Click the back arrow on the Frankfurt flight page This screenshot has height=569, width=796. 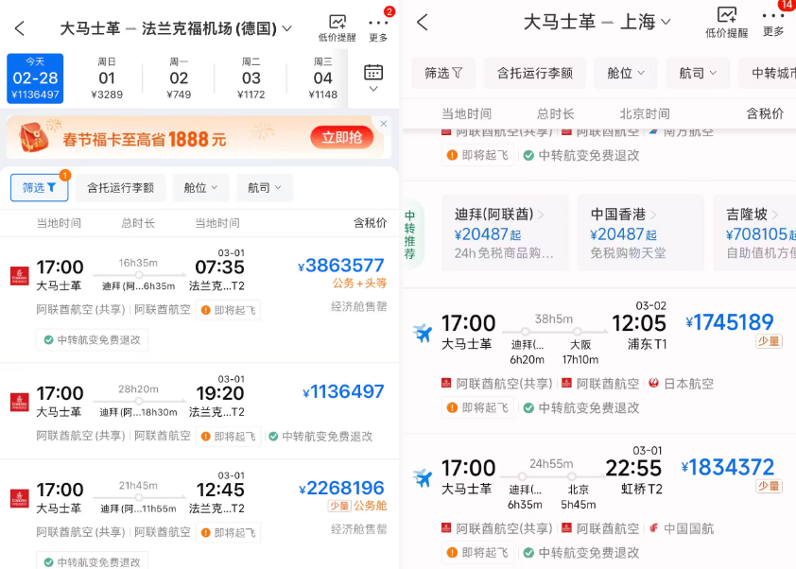[x=19, y=27]
